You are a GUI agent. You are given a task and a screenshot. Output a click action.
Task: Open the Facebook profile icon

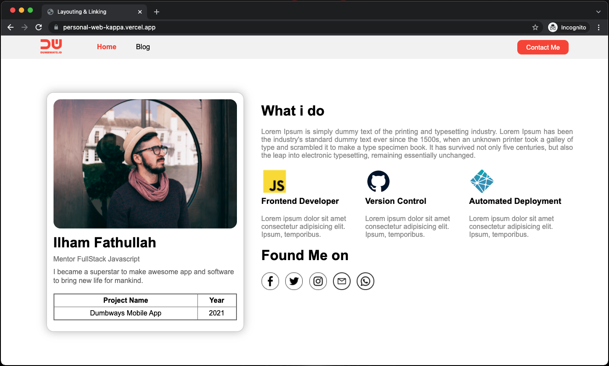[x=270, y=281]
